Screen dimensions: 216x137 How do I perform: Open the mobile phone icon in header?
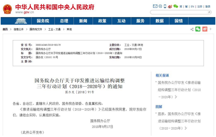165,6
